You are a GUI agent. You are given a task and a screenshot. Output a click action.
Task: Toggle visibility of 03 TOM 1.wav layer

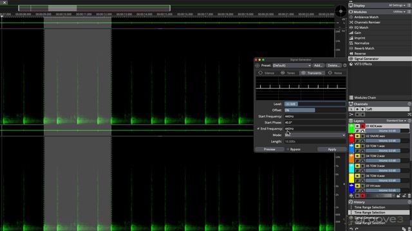[x=357, y=146]
